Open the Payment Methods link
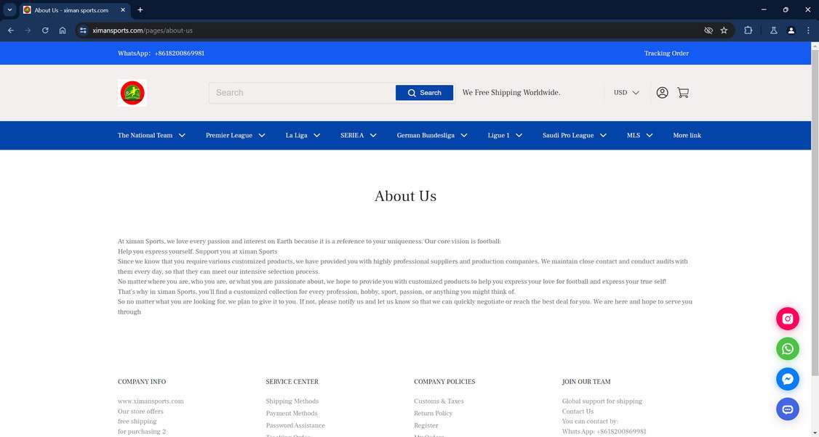The width and height of the screenshot is (819, 437). (x=292, y=414)
